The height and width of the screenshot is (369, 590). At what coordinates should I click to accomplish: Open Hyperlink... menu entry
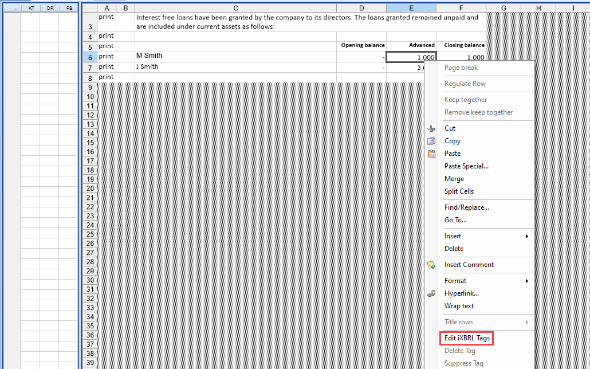click(462, 293)
